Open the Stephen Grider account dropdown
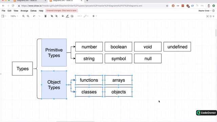 [205, 11]
